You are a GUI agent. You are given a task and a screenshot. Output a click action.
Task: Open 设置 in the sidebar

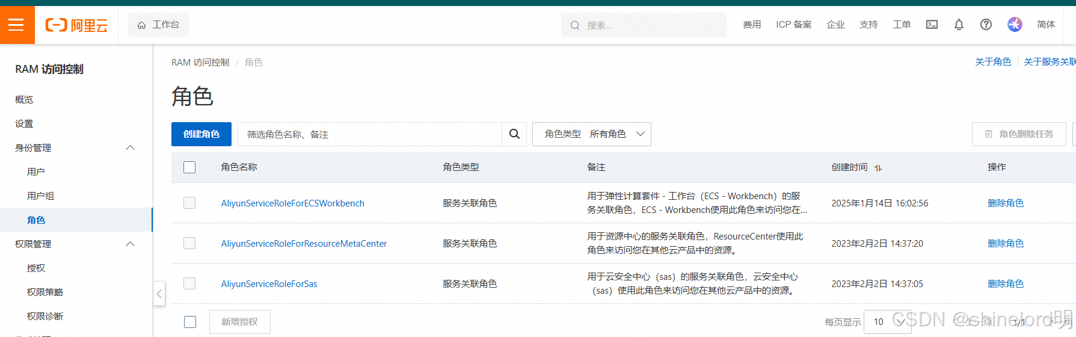[x=24, y=123]
